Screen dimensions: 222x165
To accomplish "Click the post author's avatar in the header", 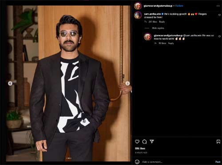I will click(138, 6).
